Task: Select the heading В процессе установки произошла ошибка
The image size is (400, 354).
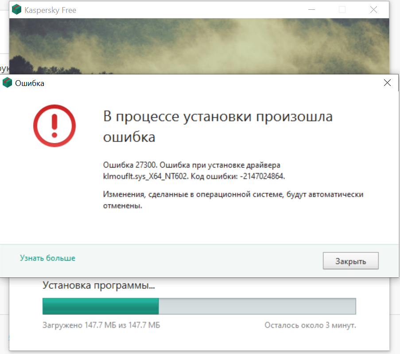Action: 217,127
